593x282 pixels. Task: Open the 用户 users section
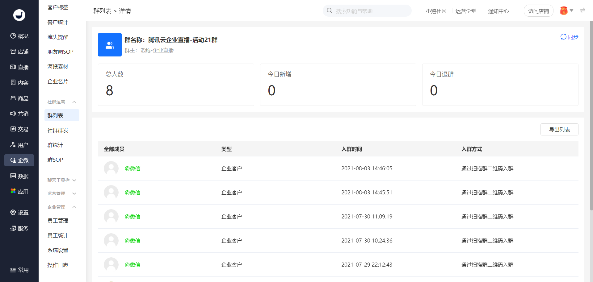(x=19, y=145)
